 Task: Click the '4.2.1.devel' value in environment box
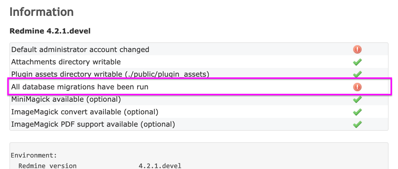pyautogui.click(x=160, y=166)
